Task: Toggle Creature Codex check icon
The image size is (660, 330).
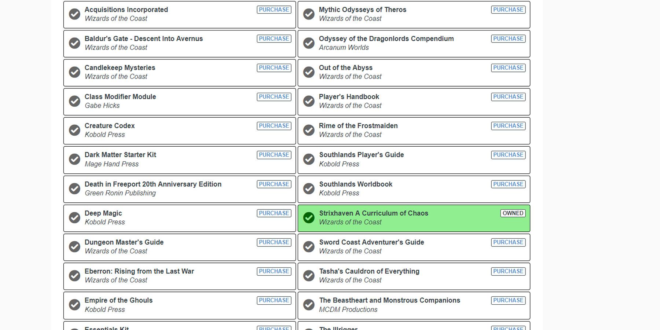Action: [x=75, y=130]
